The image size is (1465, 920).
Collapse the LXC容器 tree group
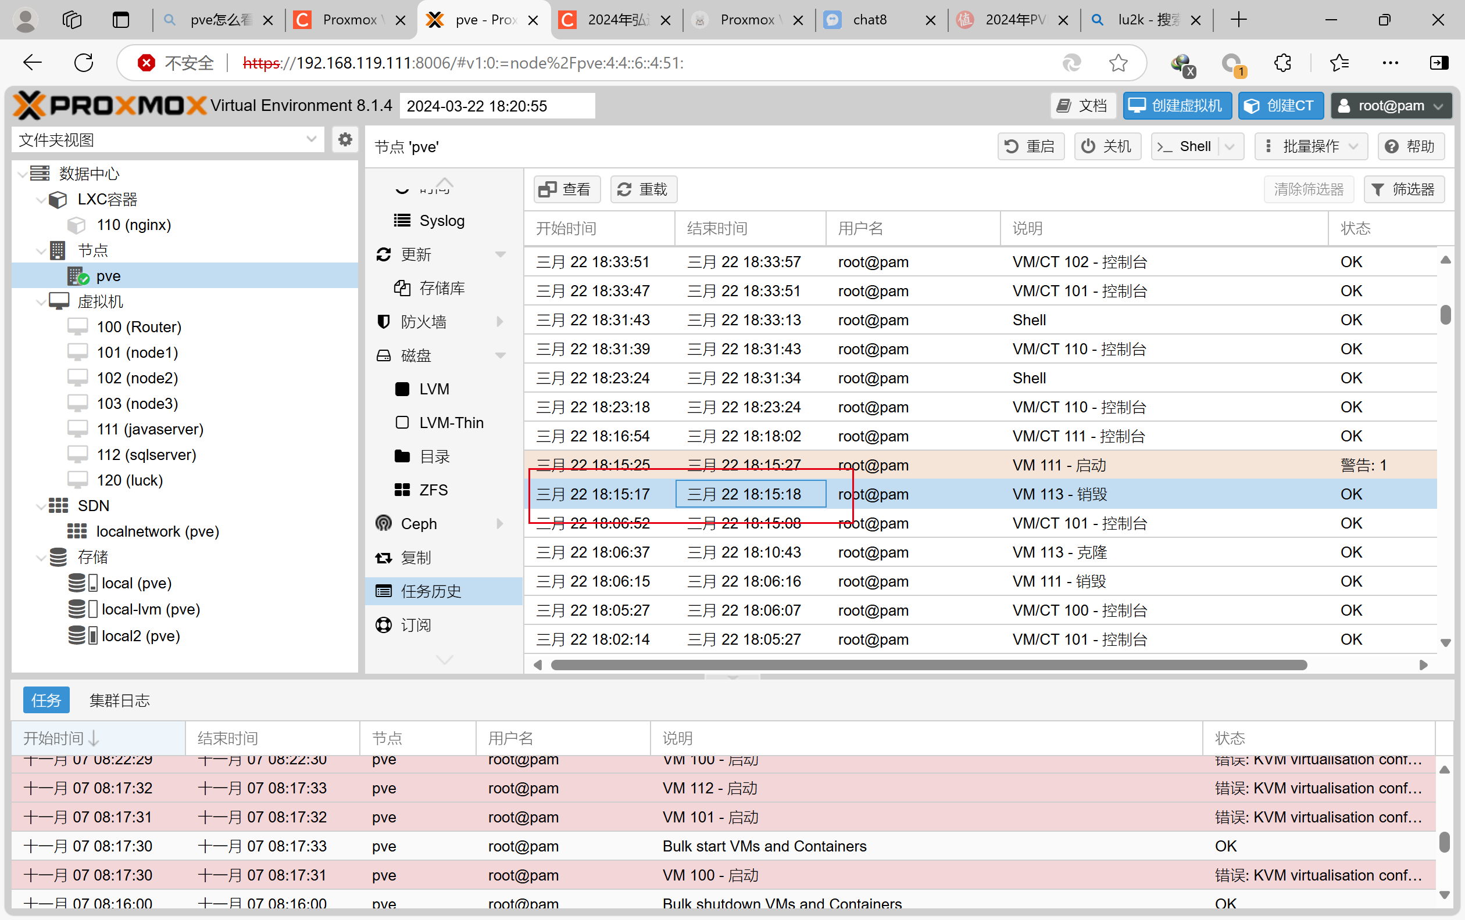pos(41,199)
